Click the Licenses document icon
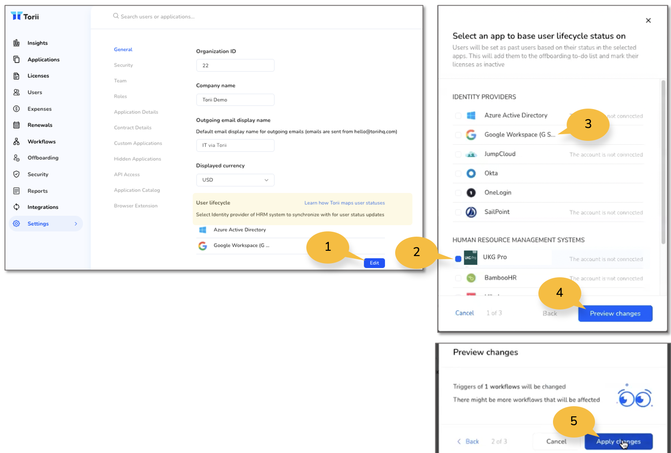 click(x=16, y=76)
